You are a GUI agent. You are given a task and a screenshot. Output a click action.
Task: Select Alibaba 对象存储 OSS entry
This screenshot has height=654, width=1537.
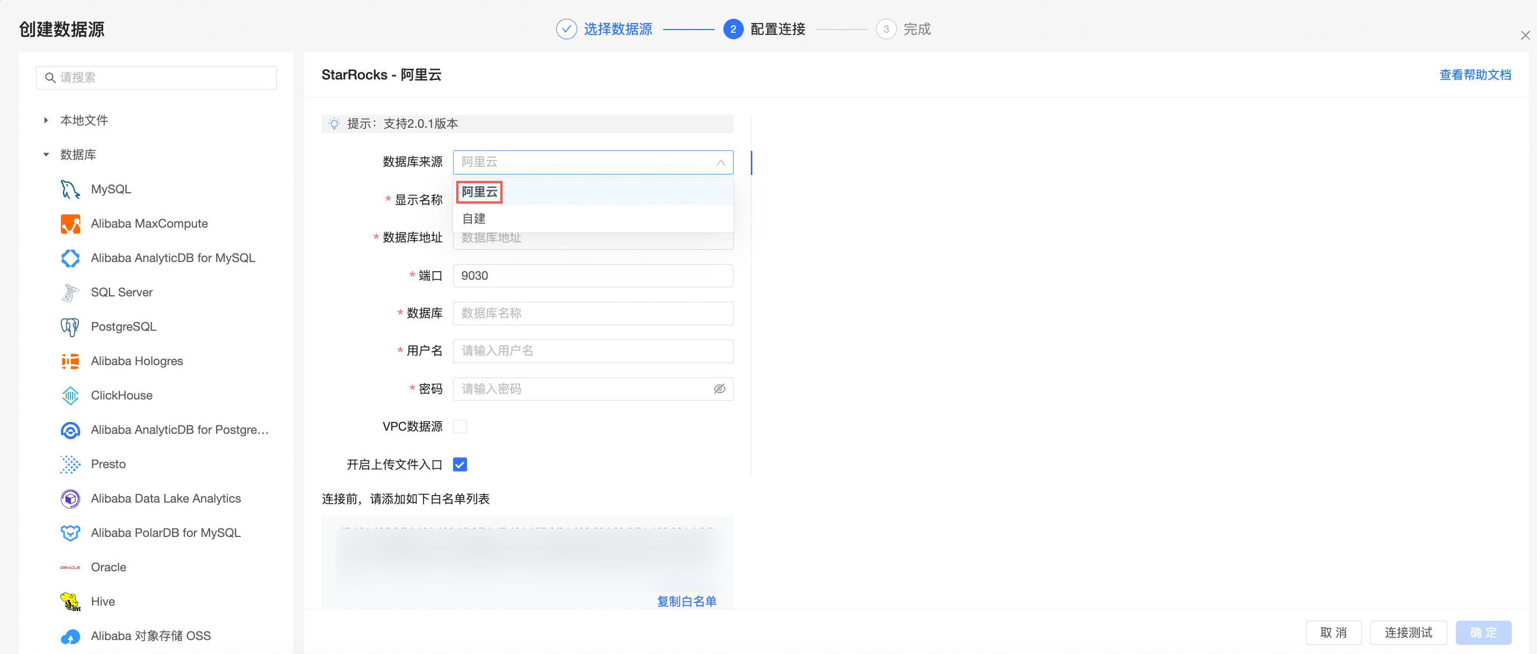pyautogui.click(x=151, y=636)
